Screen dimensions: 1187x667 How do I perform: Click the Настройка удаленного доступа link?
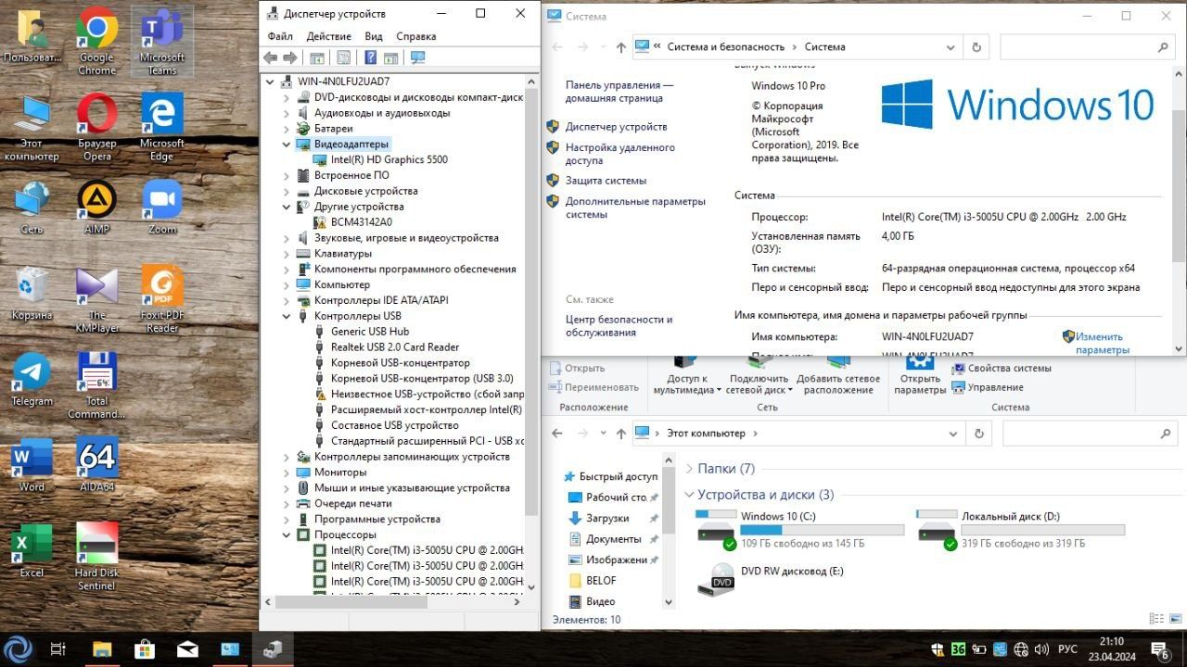tap(620, 154)
